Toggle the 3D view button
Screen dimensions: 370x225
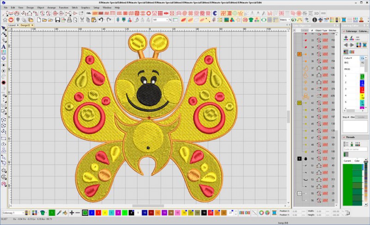point(316,13)
